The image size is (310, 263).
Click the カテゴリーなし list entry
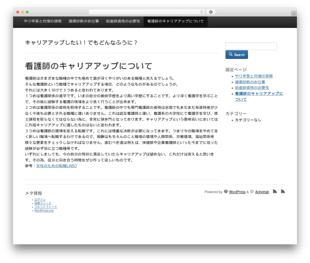[x=248, y=120]
